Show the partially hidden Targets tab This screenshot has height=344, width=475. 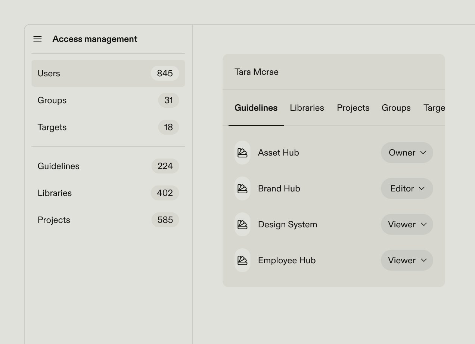[x=434, y=108]
